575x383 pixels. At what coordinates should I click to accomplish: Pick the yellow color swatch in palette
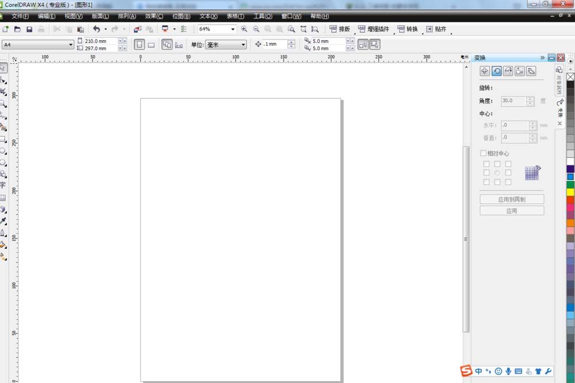click(570, 192)
